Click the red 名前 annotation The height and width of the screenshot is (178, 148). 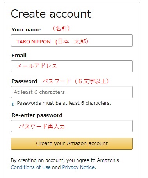pyautogui.click(x=61, y=29)
